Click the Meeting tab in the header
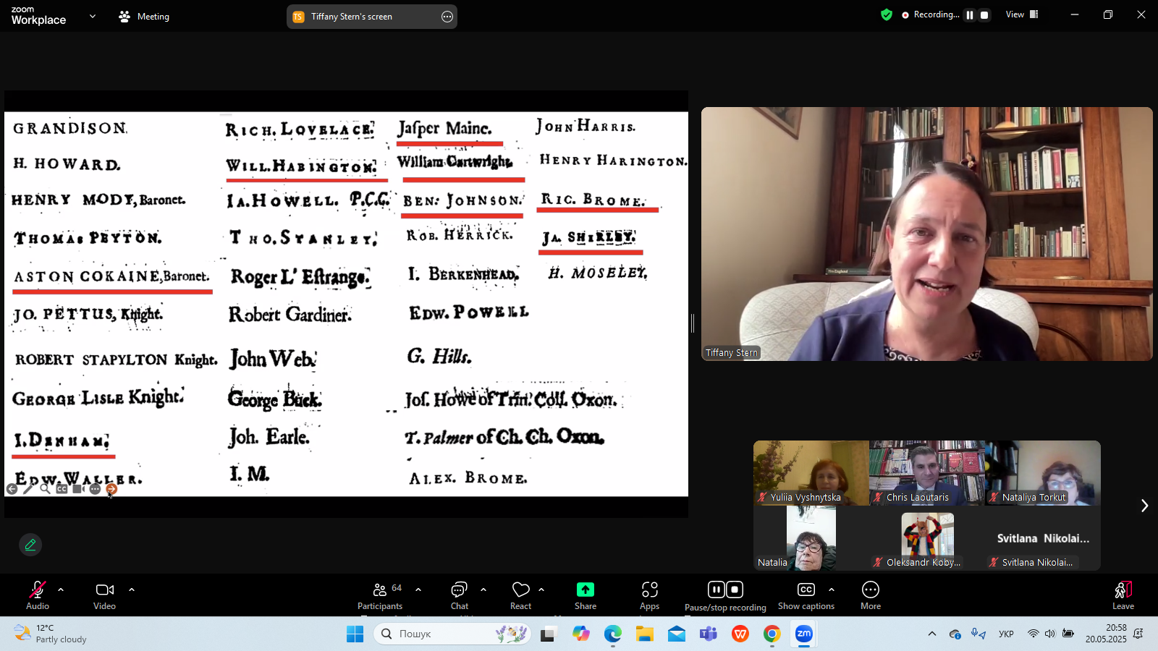 pos(144,17)
